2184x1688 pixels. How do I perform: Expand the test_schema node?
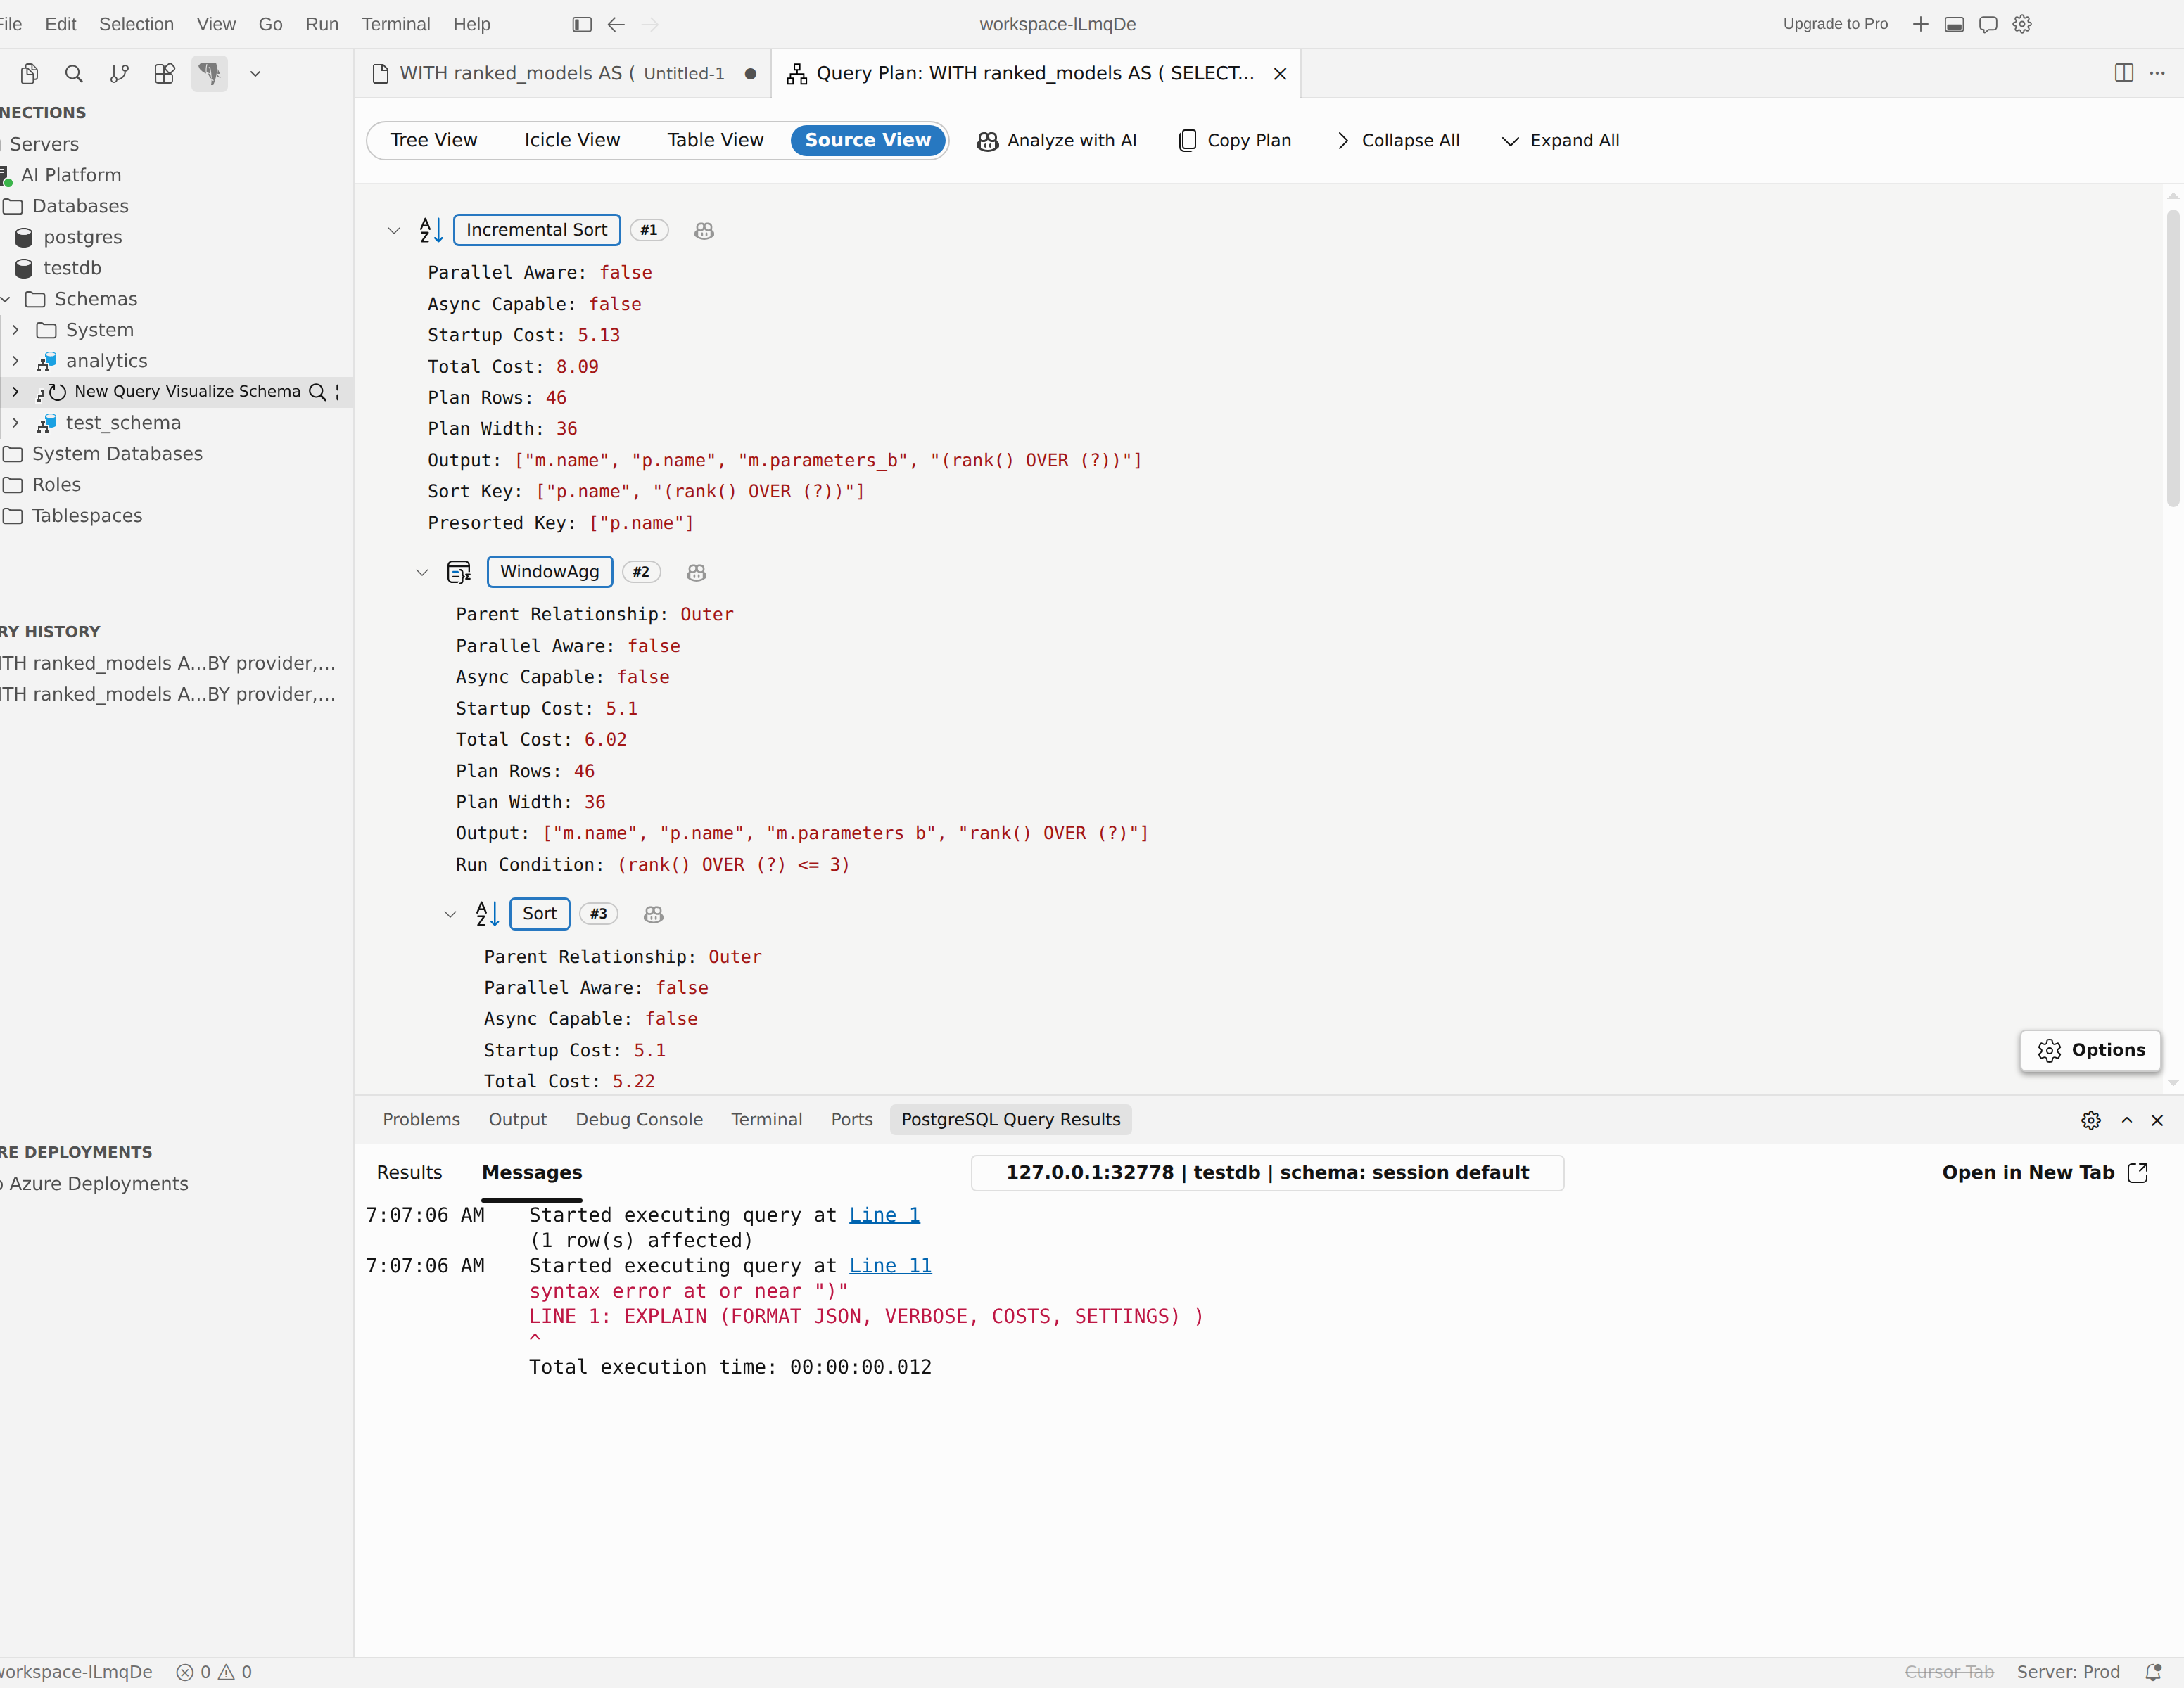coord(15,423)
